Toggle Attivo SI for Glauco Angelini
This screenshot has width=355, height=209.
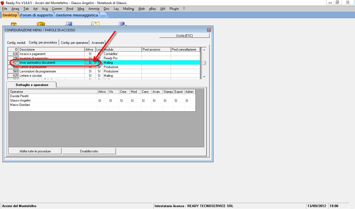(103, 100)
